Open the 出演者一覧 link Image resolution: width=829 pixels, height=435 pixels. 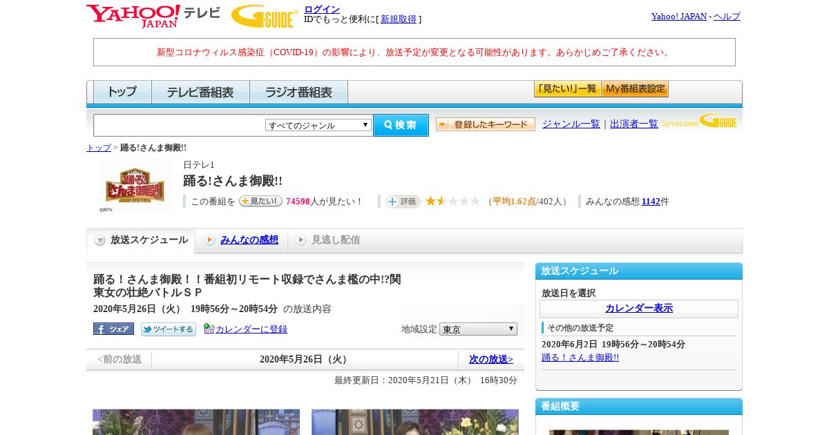(634, 124)
